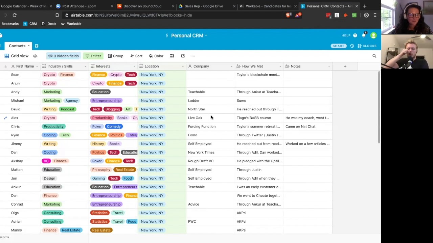The height and width of the screenshot is (243, 433).
Task: Open the browser profile icon
Action: 366,15
